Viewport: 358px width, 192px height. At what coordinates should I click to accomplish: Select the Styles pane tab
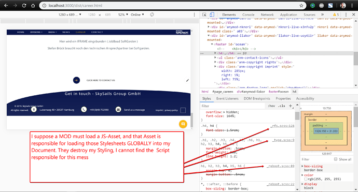point(206,98)
